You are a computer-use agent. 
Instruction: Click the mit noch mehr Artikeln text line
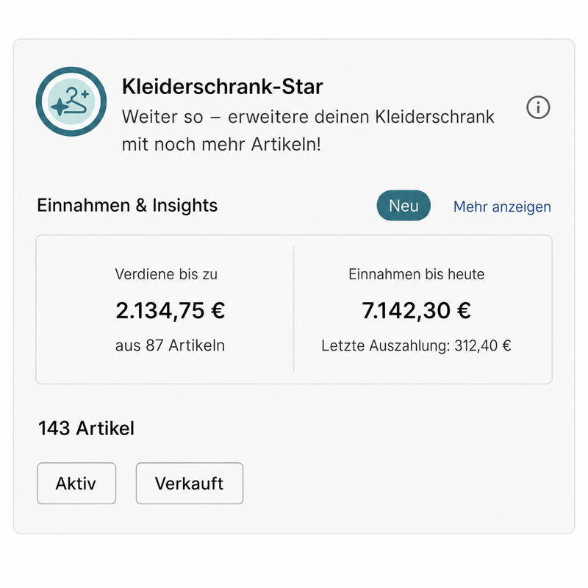click(x=221, y=144)
